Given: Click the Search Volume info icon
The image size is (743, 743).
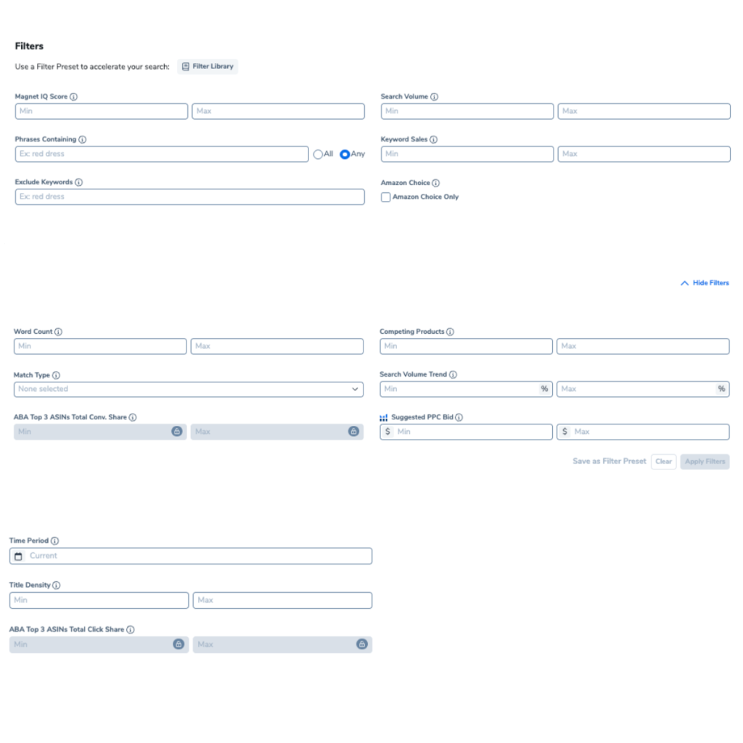Looking at the screenshot, I should click(x=434, y=97).
